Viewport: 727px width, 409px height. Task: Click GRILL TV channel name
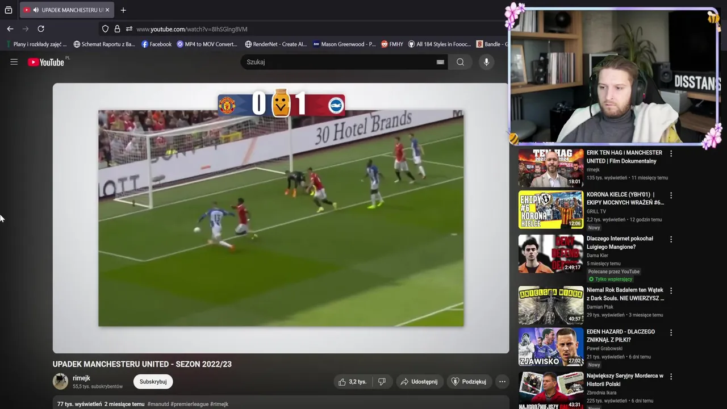(596, 212)
